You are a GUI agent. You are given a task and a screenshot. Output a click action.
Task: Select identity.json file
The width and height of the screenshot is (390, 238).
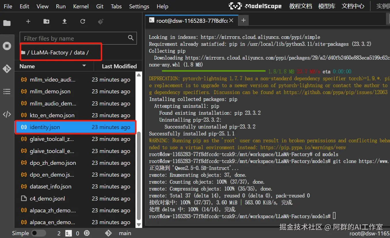pyautogui.click(x=75, y=127)
